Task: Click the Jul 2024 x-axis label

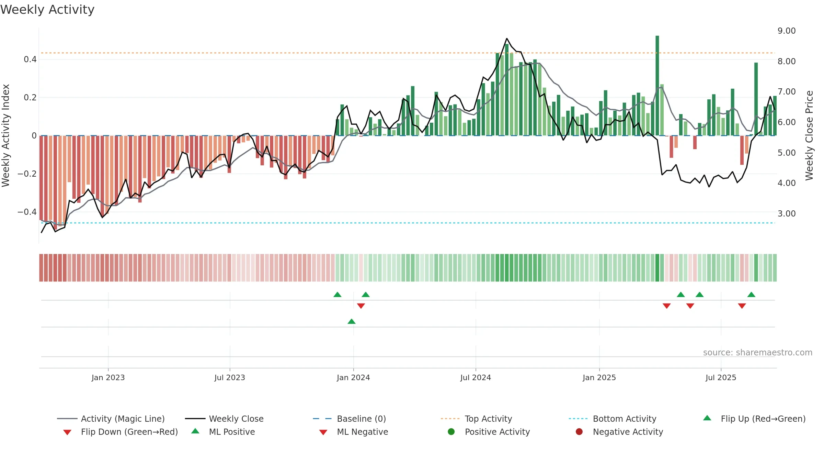Action: click(476, 378)
